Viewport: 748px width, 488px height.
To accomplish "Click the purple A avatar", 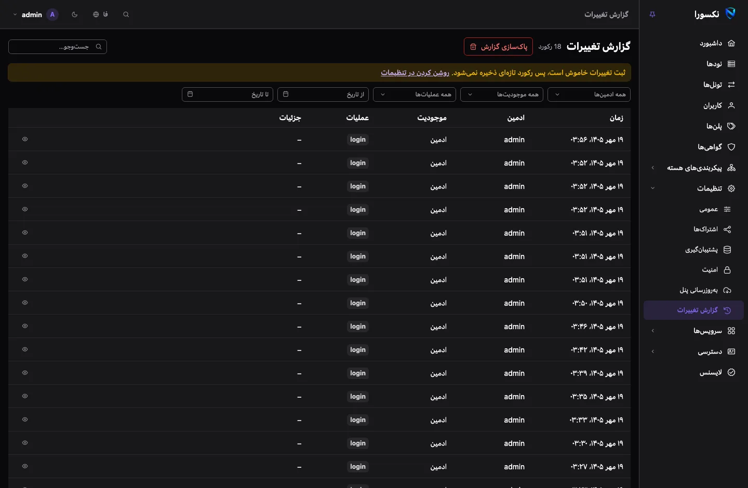I will [x=52, y=15].
